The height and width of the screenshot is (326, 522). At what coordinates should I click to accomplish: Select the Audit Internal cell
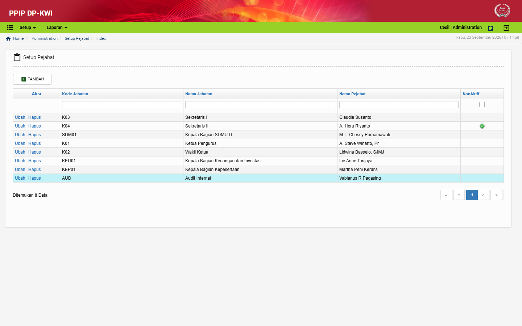click(x=260, y=178)
